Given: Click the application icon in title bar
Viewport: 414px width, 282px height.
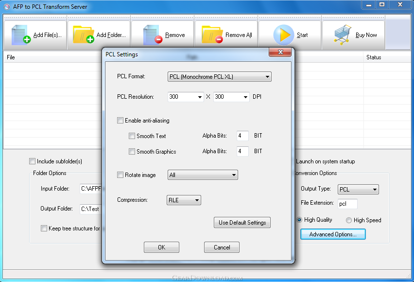Looking at the screenshot, I should click(7, 7).
